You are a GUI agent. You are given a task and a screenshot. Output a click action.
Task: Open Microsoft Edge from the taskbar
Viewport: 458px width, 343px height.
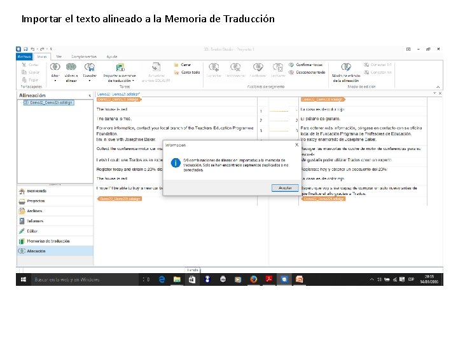point(162,279)
